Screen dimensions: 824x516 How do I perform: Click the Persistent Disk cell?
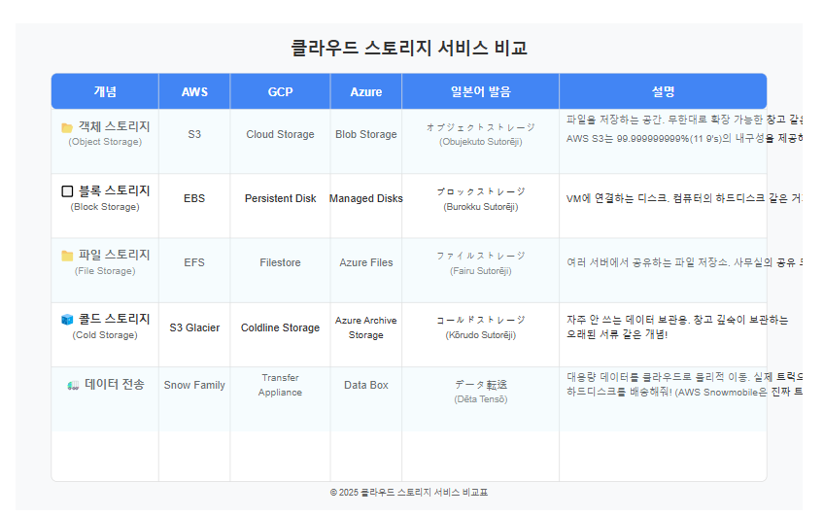[280, 198]
